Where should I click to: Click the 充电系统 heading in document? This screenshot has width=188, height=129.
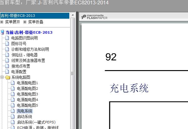pyautogui.click(x=129, y=88)
